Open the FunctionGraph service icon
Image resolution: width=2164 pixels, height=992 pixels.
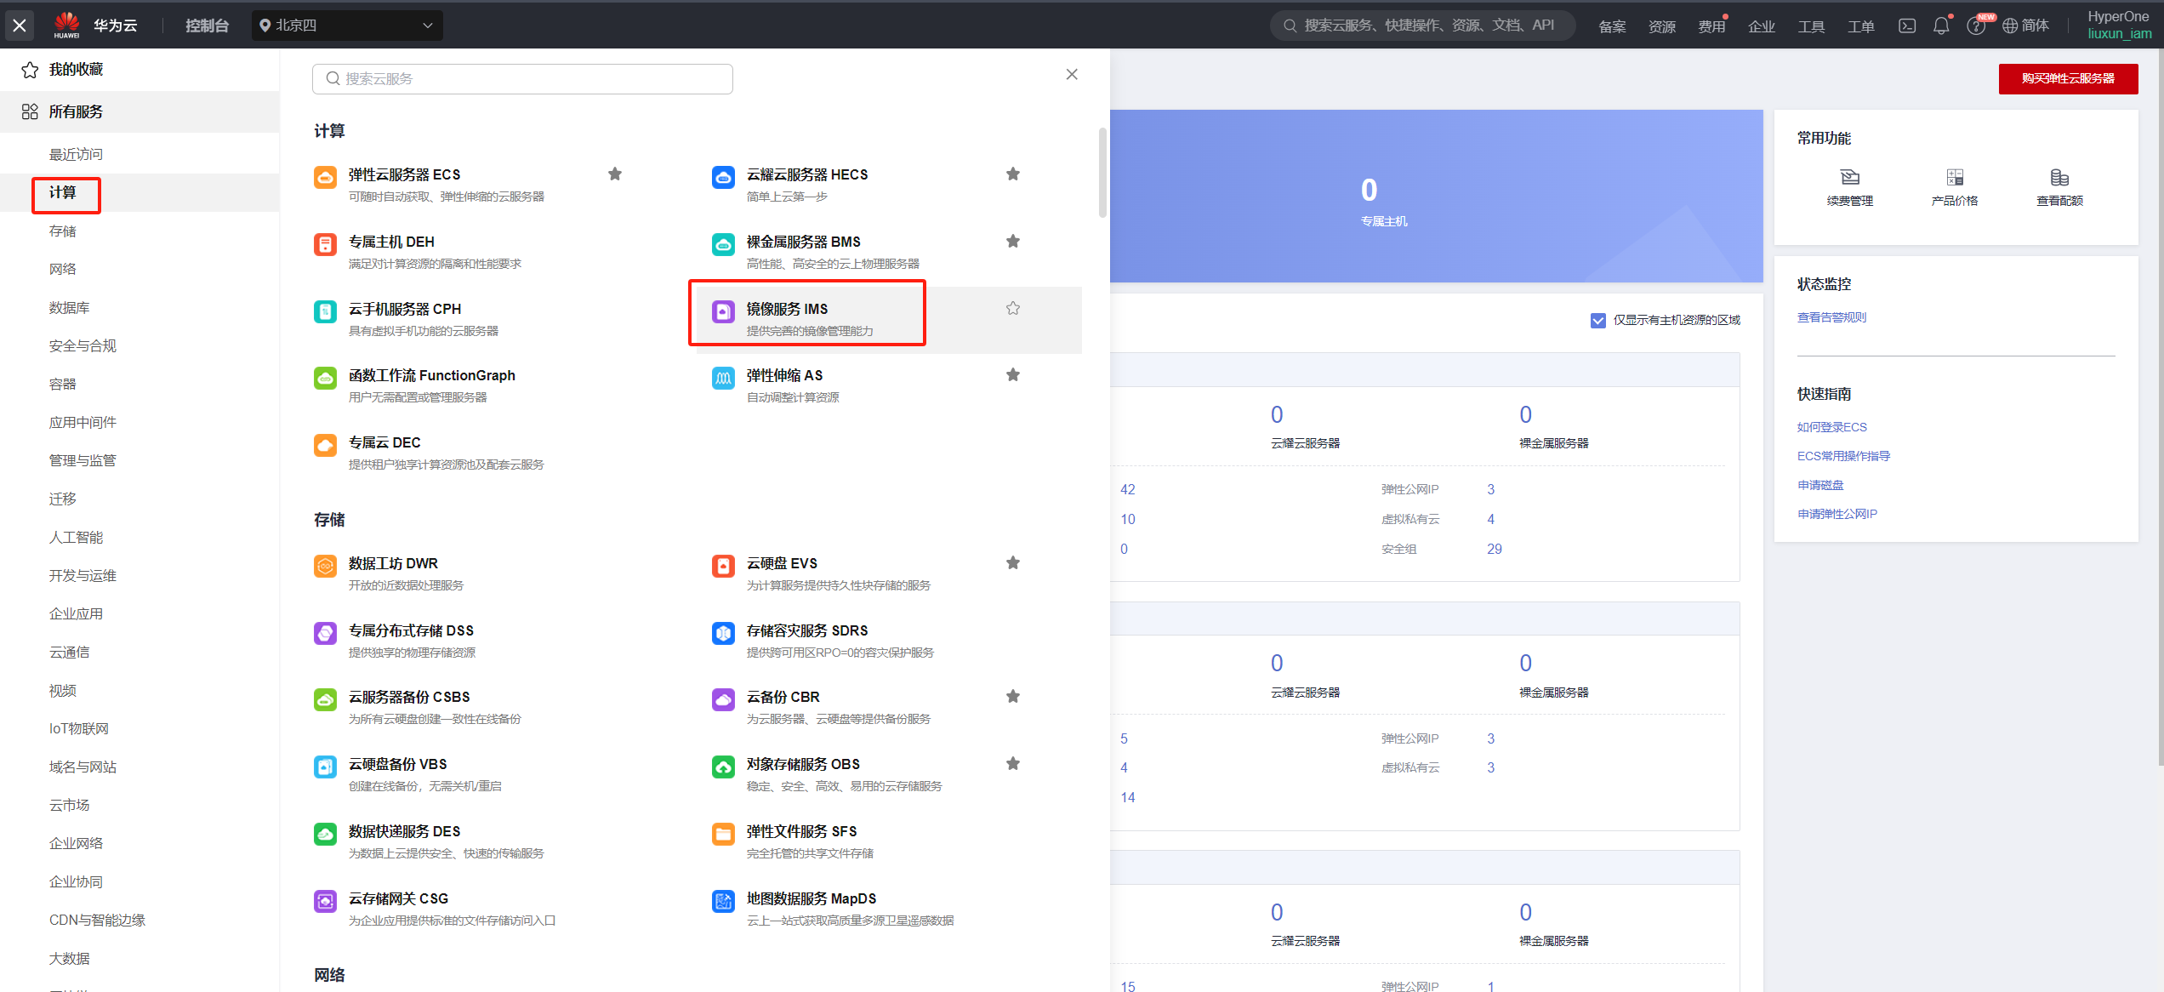[x=325, y=378]
